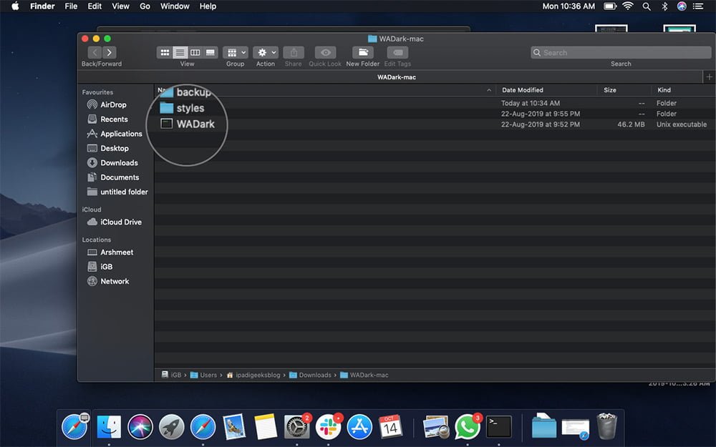Open the App Store from the Dock

coord(359,428)
